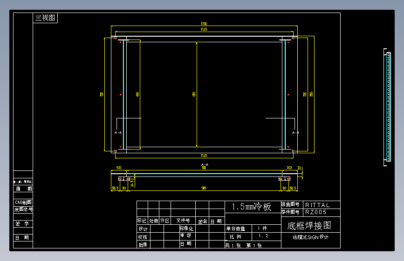
Task: Select the 分区 header cell
Action: pyautogui.click(x=165, y=221)
